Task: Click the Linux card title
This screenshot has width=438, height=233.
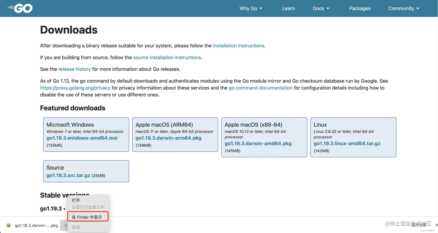Action: click(x=320, y=125)
